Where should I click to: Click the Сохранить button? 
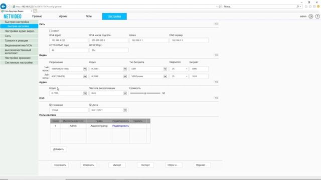60,165
